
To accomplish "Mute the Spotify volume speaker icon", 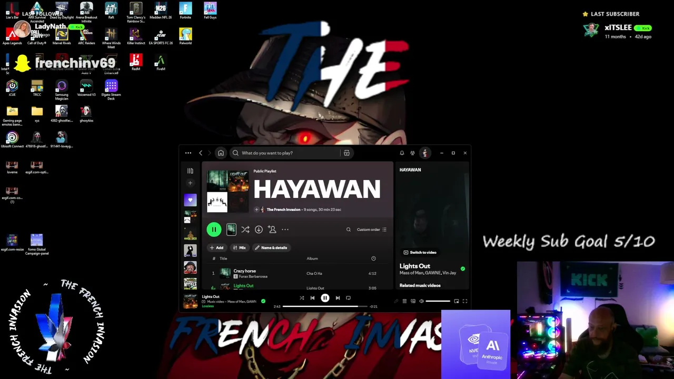I will 421,301.
